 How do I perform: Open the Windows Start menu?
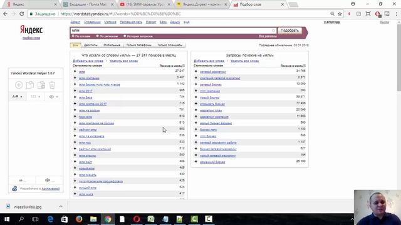(7, 219)
